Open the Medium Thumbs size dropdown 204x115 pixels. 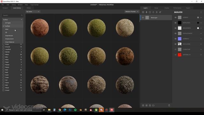[132, 11]
